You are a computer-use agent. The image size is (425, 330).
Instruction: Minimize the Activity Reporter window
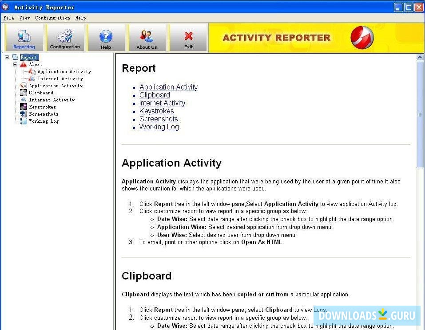click(x=398, y=7)
